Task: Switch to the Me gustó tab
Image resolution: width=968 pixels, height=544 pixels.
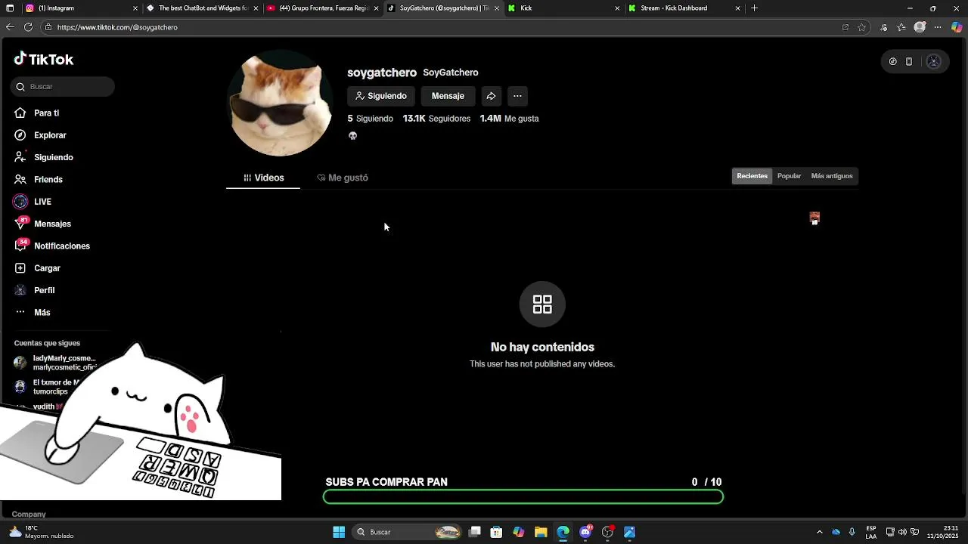Action: tap(343, 178)
